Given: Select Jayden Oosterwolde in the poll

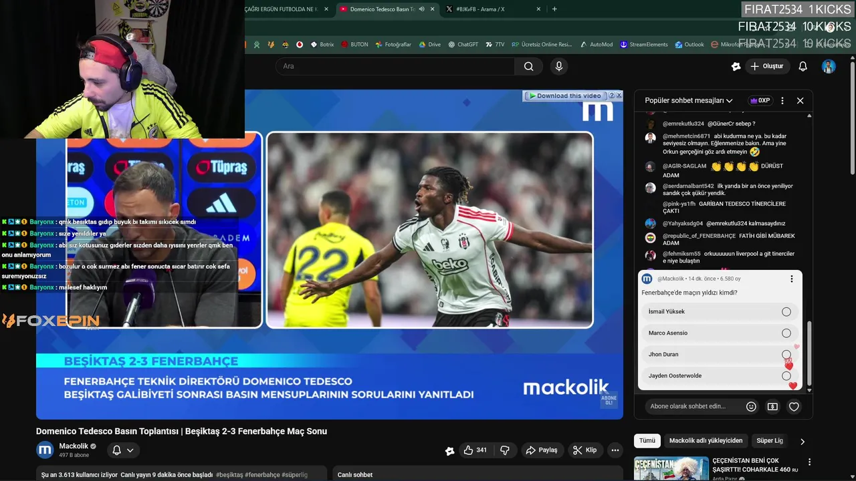Looking at the screenshot, I should (x=720, y=376).
